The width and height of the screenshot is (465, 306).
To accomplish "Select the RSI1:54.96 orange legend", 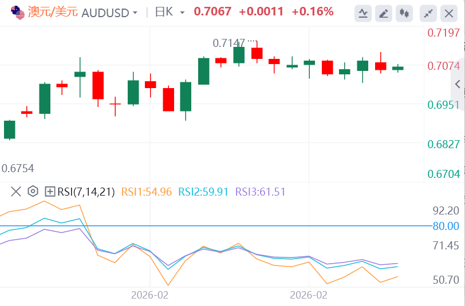I will click(x=147, y=192).
